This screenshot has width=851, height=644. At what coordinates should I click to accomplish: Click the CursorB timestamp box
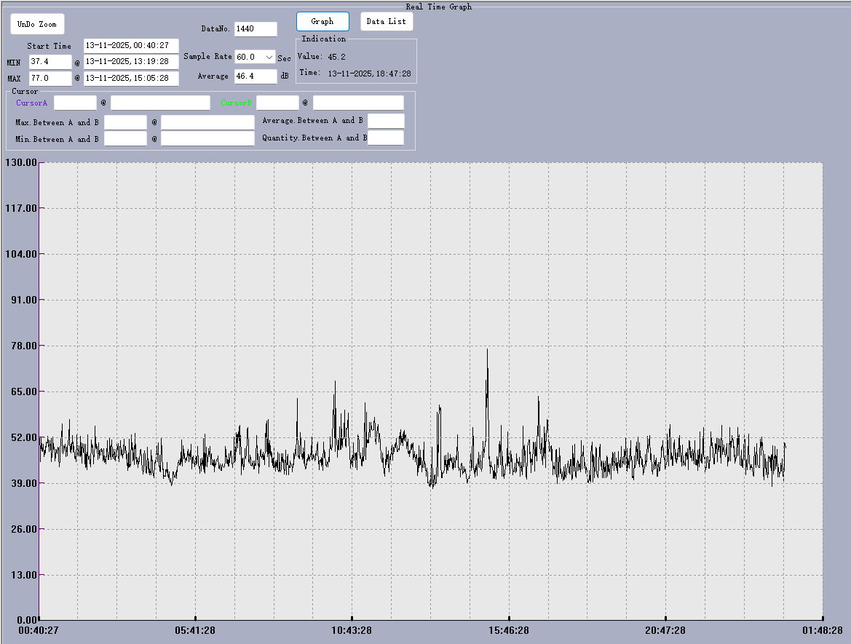click(x=358, y=103)
